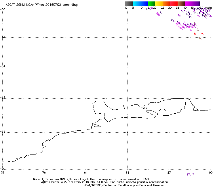Click the legend scale number 25

163,8
